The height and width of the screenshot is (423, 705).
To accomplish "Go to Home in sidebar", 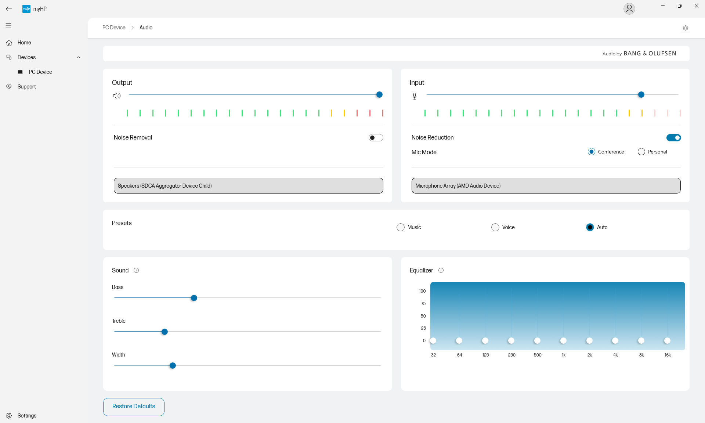I will [24, 43].
